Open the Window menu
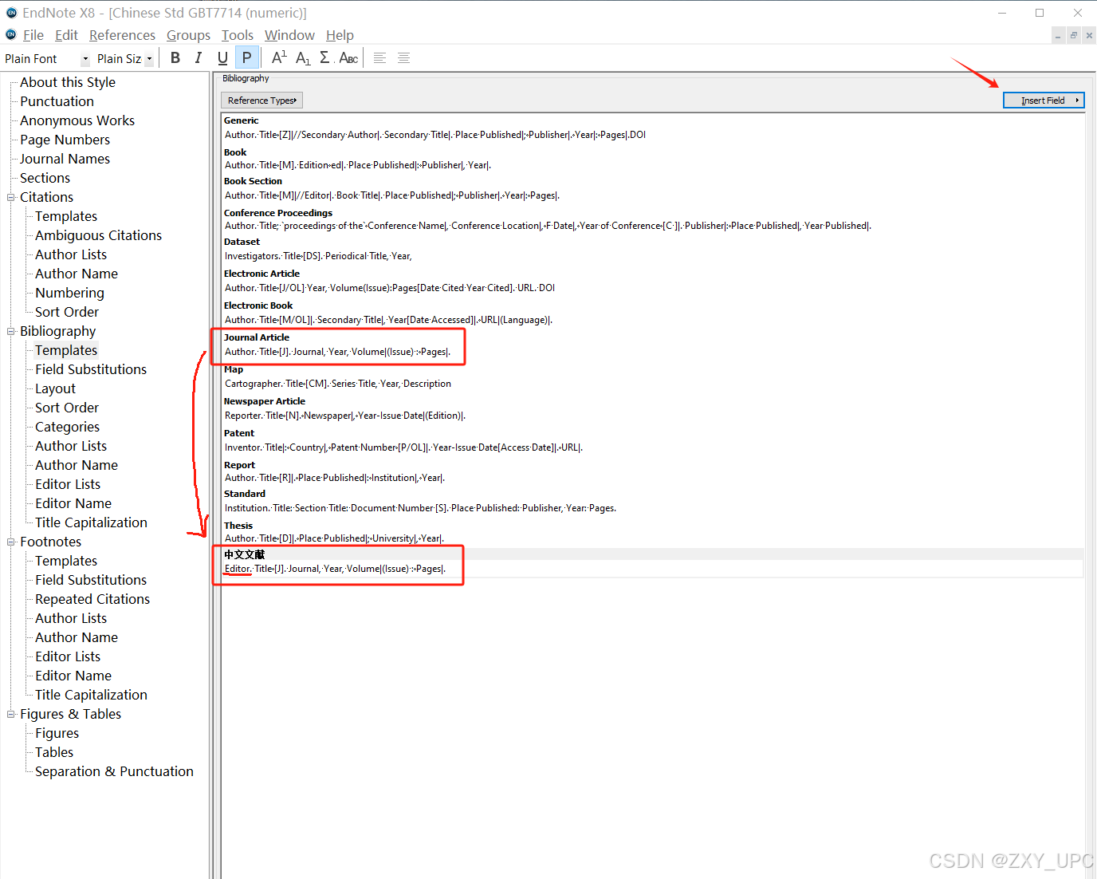Viewport: 1097px width, 879px height. pyautogui.click(x=289, y=35)
